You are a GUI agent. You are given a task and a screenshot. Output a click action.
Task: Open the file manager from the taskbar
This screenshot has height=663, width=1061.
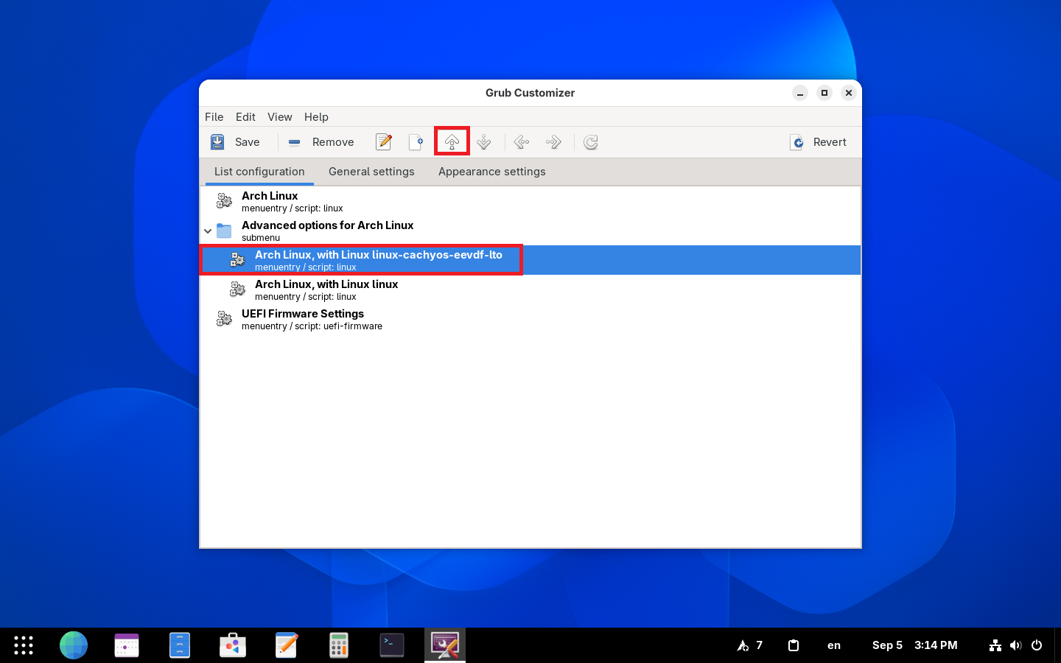click(x=180, y=645)
